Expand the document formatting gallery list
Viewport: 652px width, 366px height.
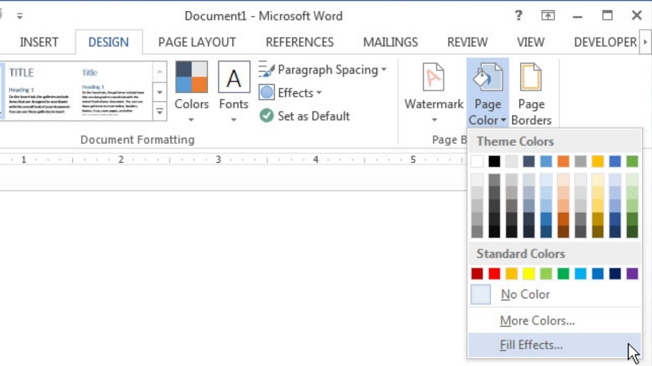point(160,112)
